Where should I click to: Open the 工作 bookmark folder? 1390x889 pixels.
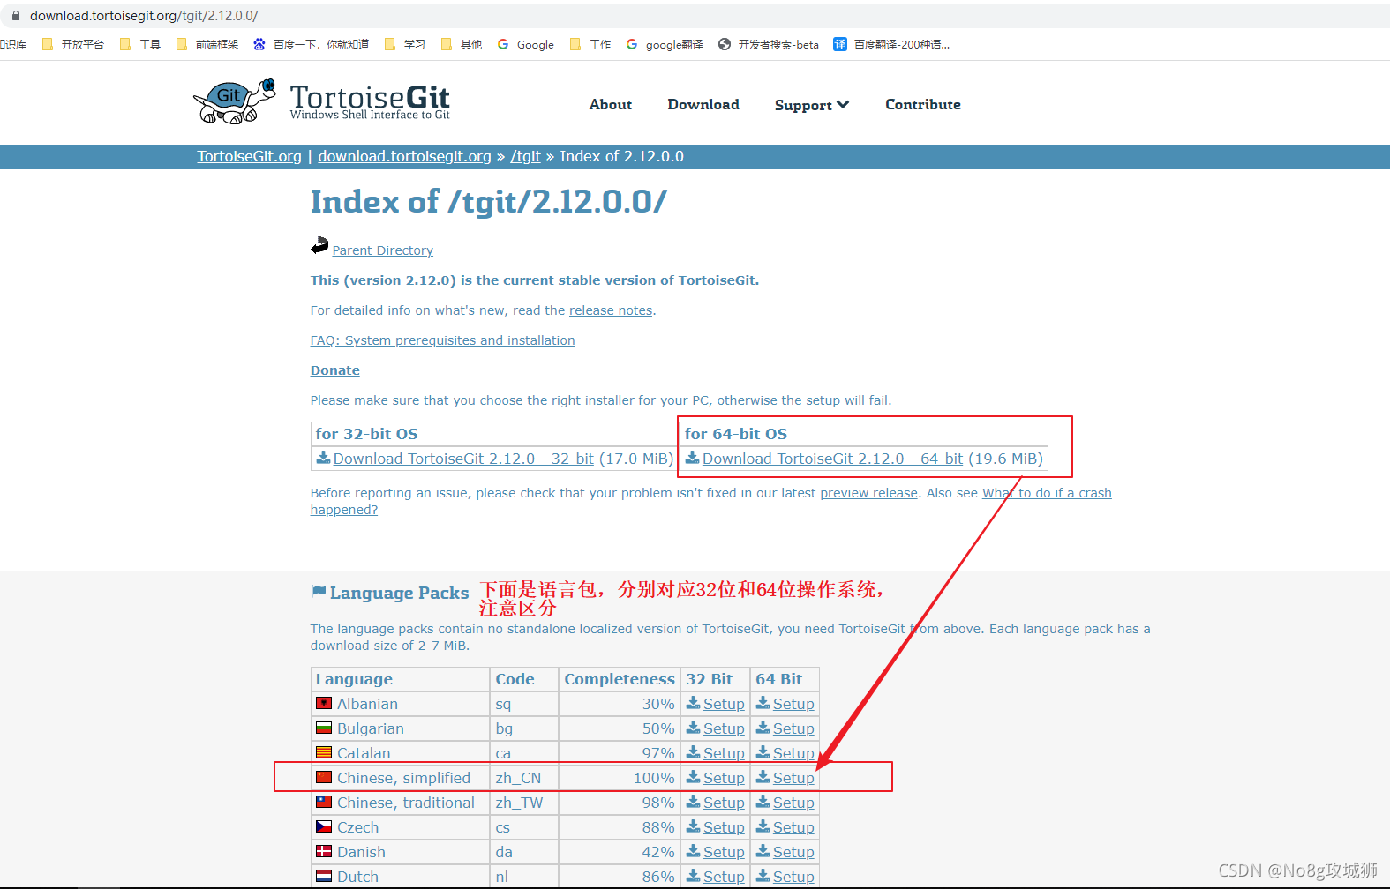(590, 44)
